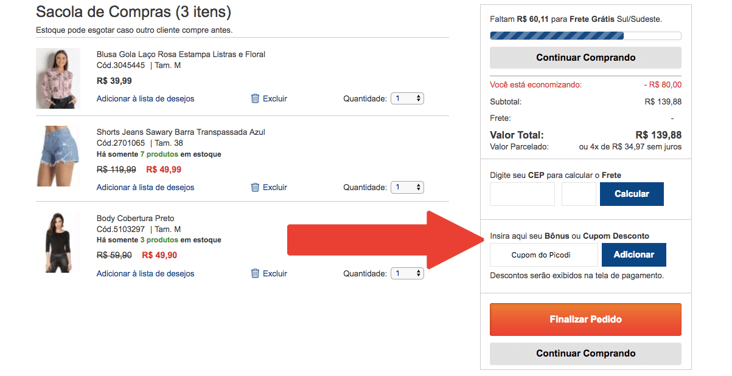The image size is (732, 376).
Task: Click Adicionar to apply the coupon
Action: coord(633,255)
